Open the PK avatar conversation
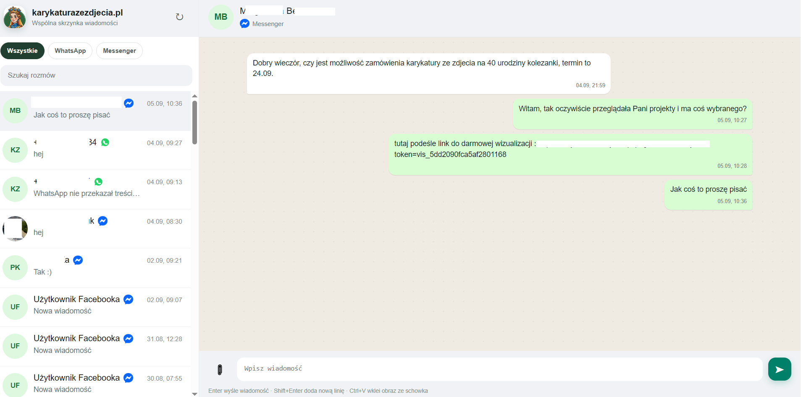This screenshot has width=801, height=397. tap(15, 268)
